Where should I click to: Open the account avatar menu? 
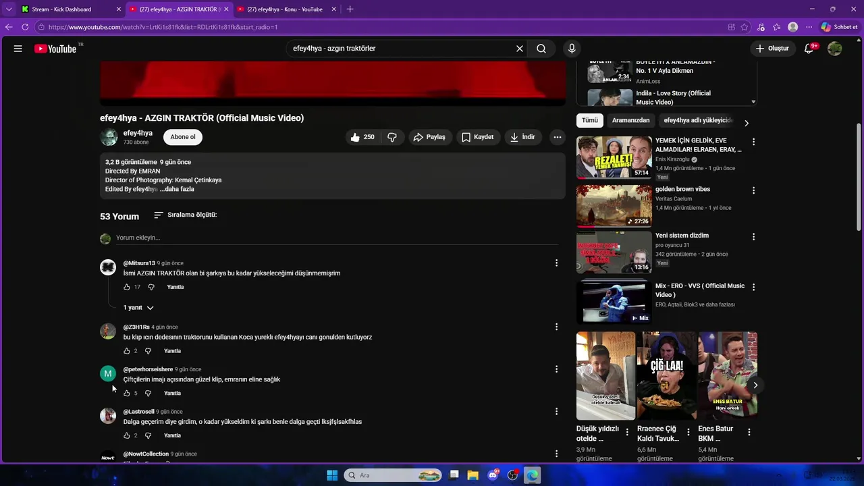tap(835, 49)
